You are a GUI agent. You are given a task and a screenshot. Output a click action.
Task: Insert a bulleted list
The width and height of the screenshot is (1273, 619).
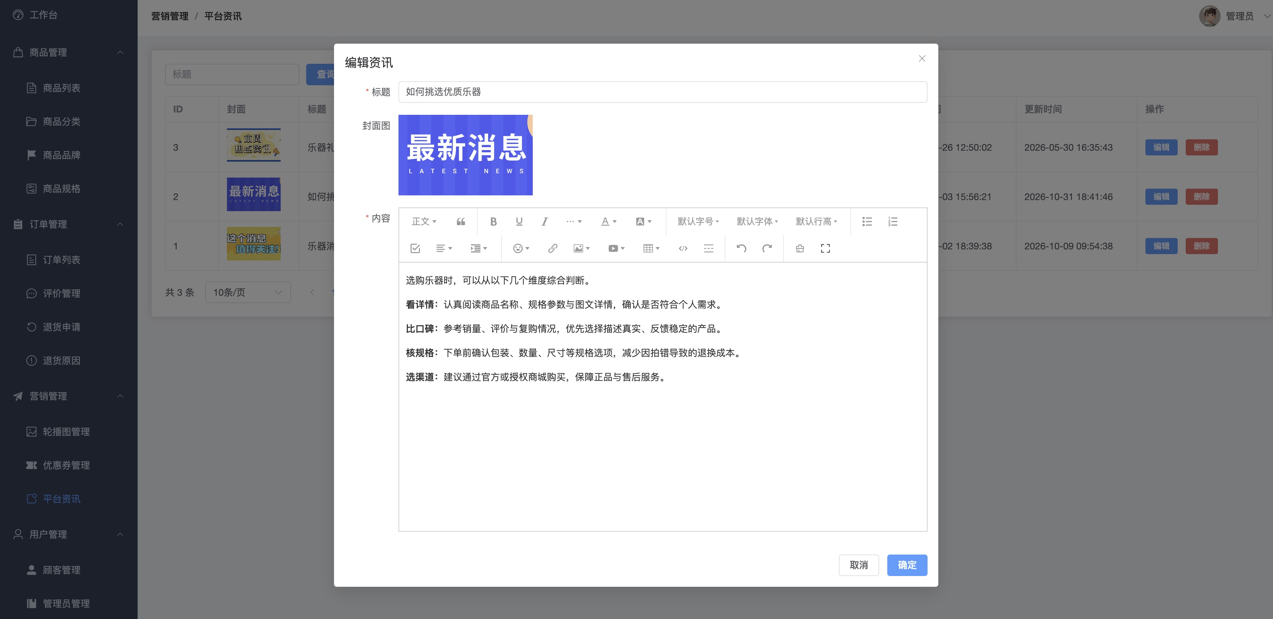[x=867, y=221]
